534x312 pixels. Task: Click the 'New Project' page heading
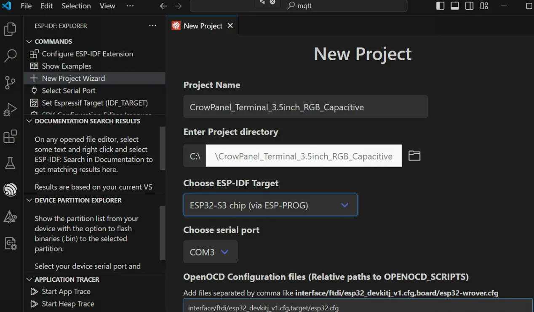click(363, 54)
